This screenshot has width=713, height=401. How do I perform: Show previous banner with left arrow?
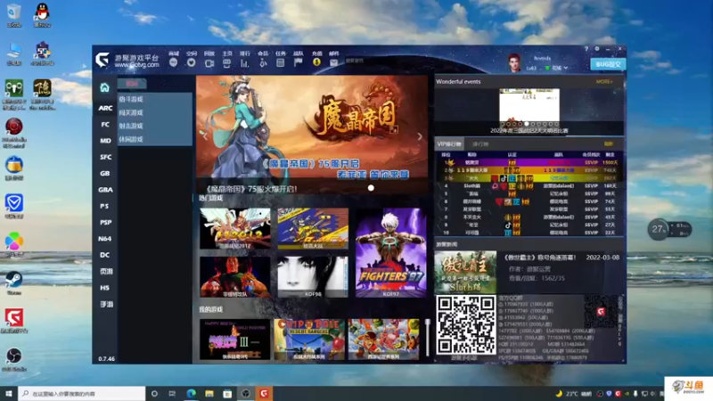pyautogui.click(x=205, y=136)
